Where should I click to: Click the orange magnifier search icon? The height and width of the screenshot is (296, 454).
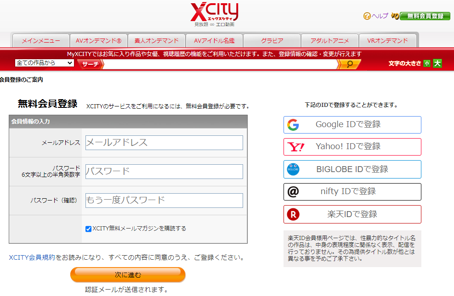pos(349,64)
